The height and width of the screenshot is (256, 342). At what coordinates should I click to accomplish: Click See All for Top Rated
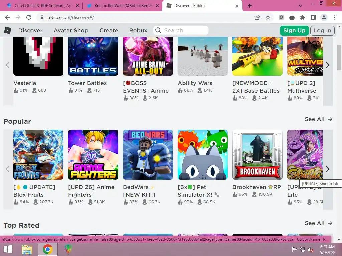click(x=318, y=223)
